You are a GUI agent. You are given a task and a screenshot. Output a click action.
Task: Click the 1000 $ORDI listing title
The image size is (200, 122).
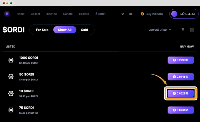28,58
